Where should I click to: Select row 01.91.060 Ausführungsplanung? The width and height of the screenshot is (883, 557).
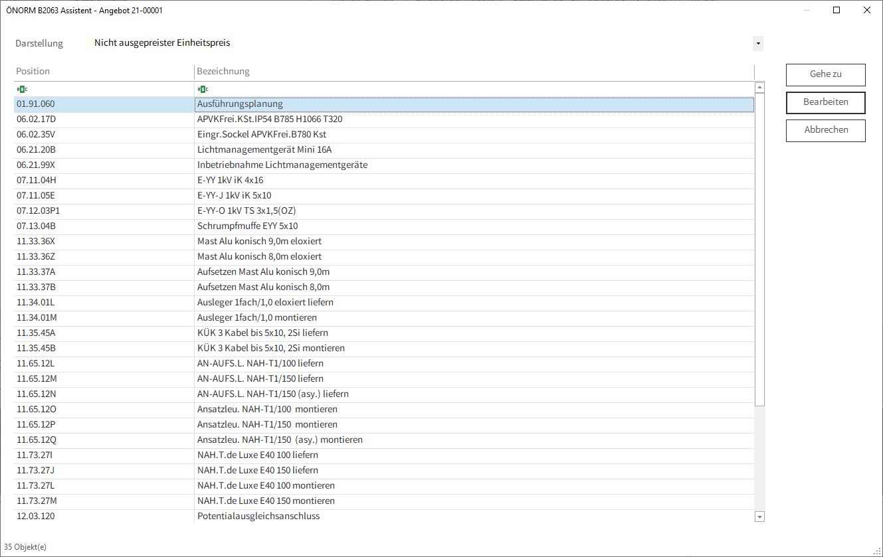(384, 104)
